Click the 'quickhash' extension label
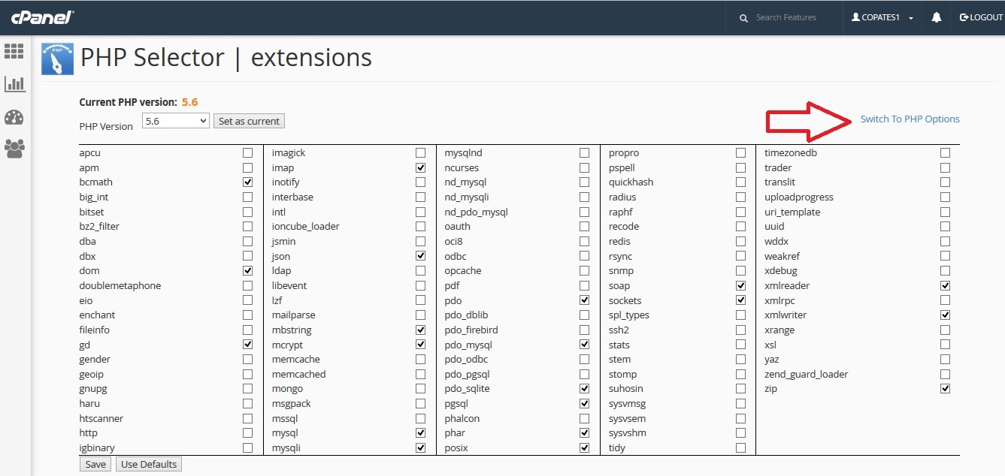Image resolution: width=1005 pixels, height=476 pixels. click(x=631, y=182)
